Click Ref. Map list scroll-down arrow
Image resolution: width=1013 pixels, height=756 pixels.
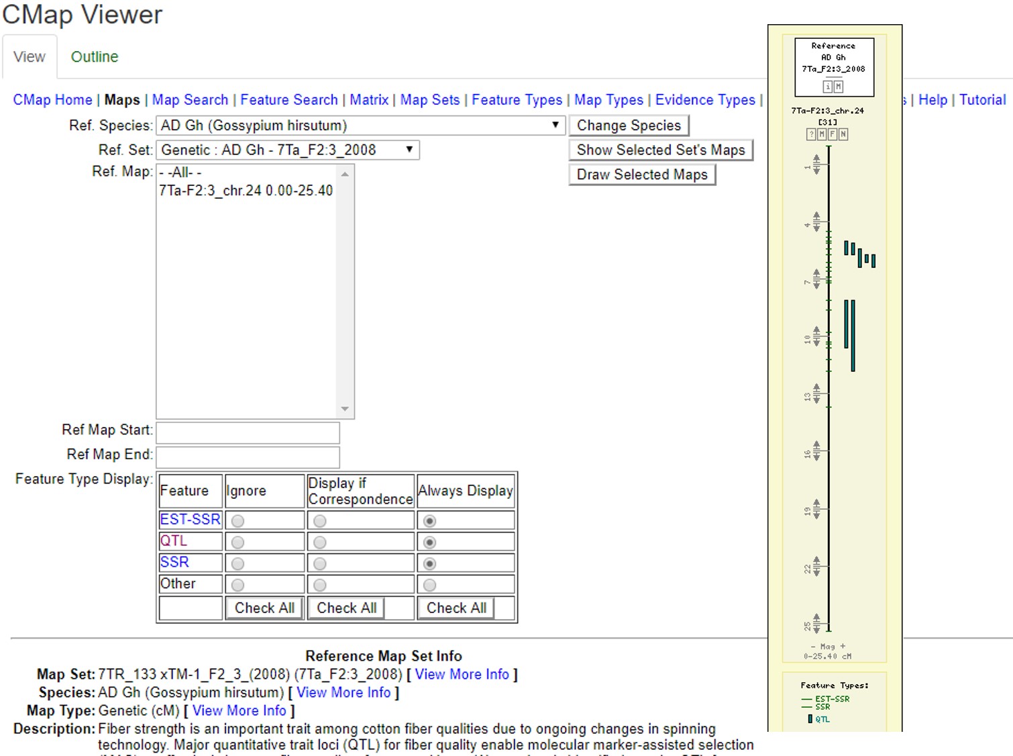pos(345,409)
